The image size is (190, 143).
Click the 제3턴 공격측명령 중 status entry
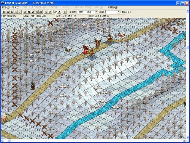[99, 16]
